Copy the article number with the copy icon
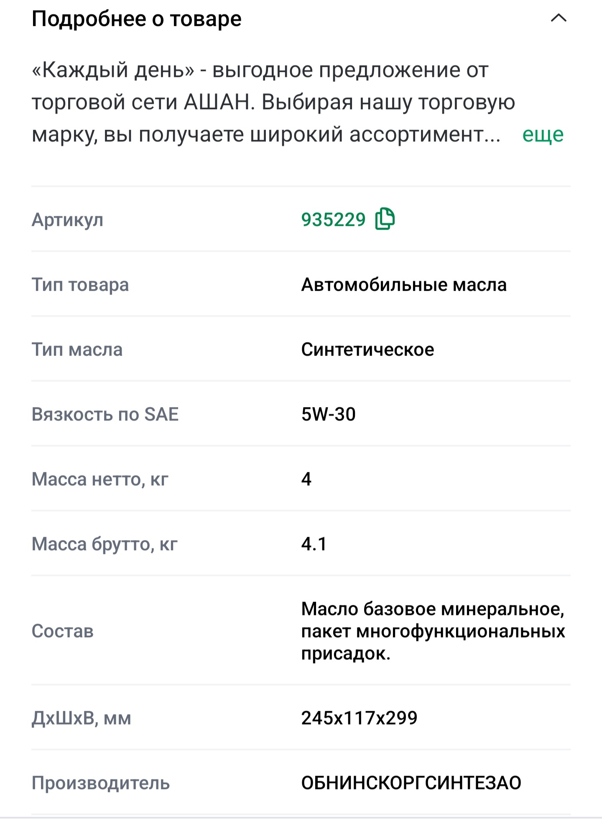Image resolution: width=602 pixels, height=820 pixels. (385, 218)
